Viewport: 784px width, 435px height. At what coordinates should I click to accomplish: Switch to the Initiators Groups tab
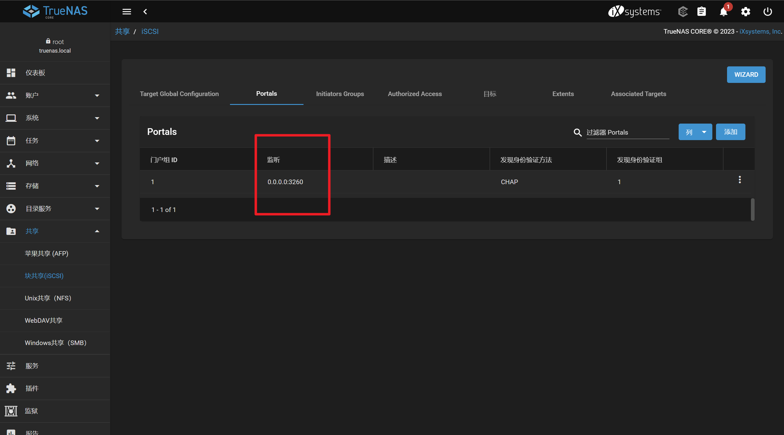click(340, 94)
